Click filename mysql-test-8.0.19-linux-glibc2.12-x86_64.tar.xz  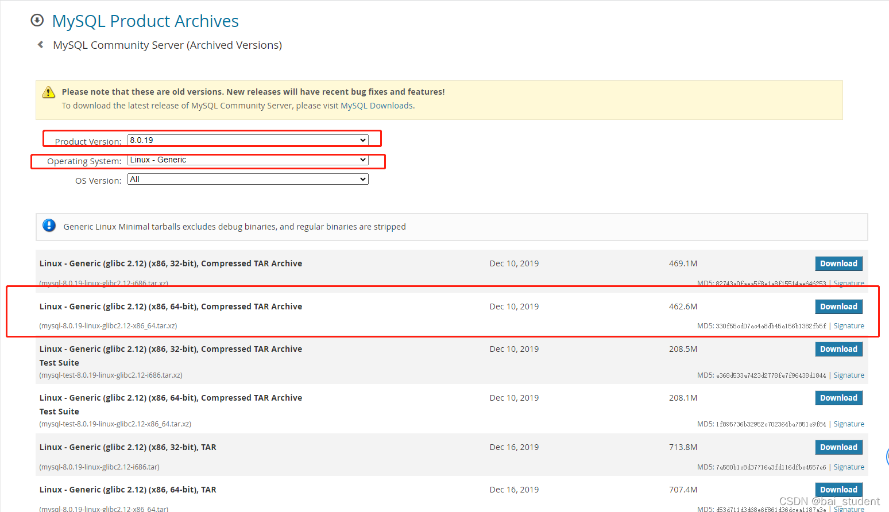[115, 424]
